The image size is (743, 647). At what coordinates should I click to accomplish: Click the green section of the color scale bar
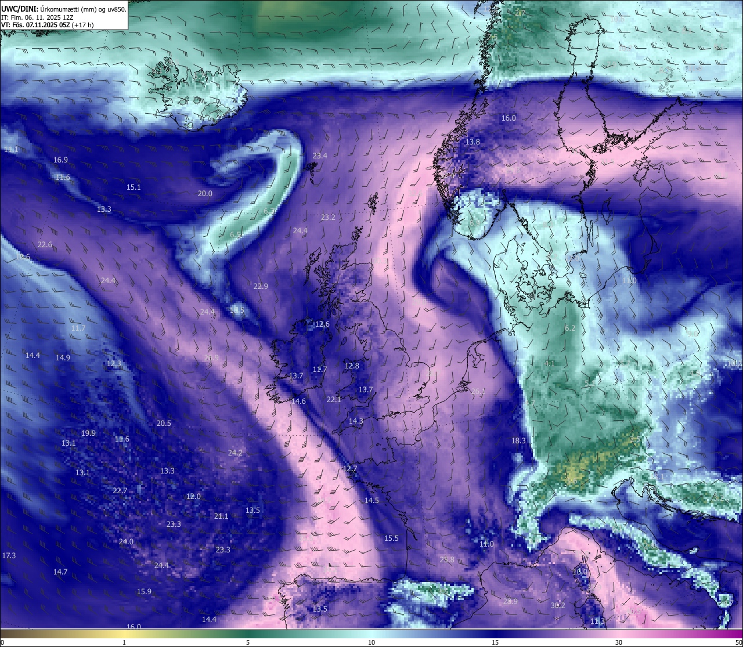(x=248, y=634)
